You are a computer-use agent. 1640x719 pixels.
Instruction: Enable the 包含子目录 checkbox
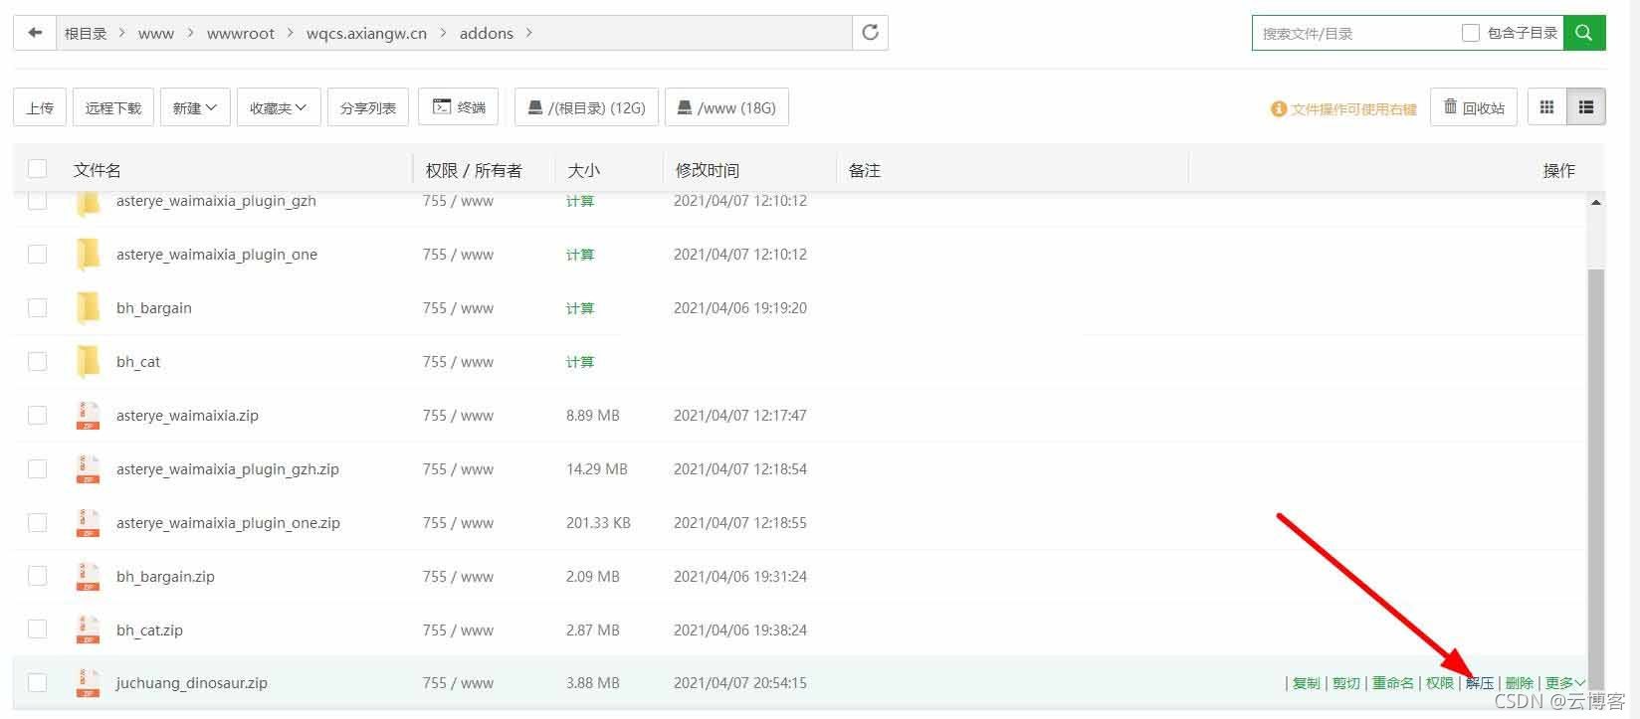click(1470, 33)
